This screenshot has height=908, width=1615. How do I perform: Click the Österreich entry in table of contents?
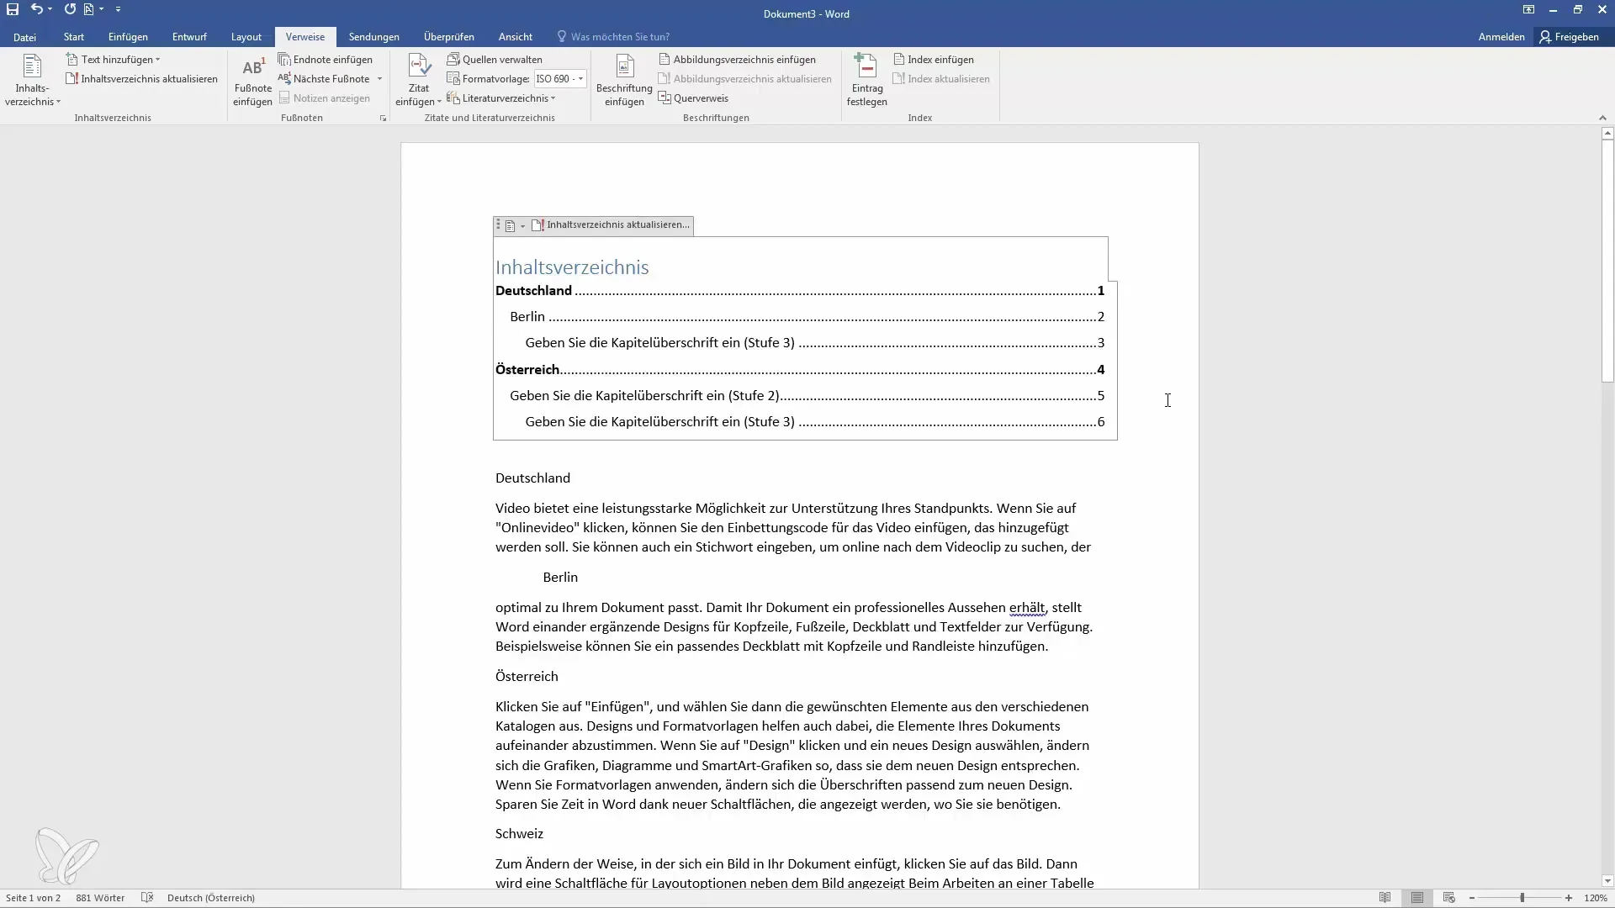[x=800, y=370]
